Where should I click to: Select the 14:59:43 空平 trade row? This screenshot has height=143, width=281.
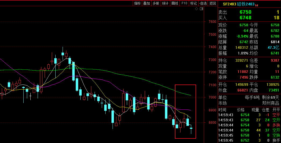(249, 115)
